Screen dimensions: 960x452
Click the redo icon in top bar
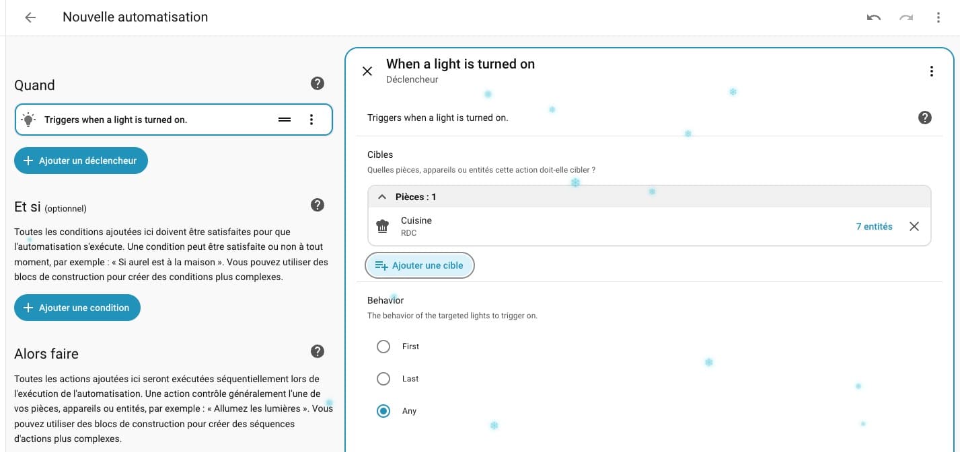(906, 17)
